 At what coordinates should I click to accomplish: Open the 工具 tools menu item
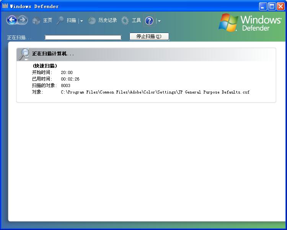tap(136, 20)
